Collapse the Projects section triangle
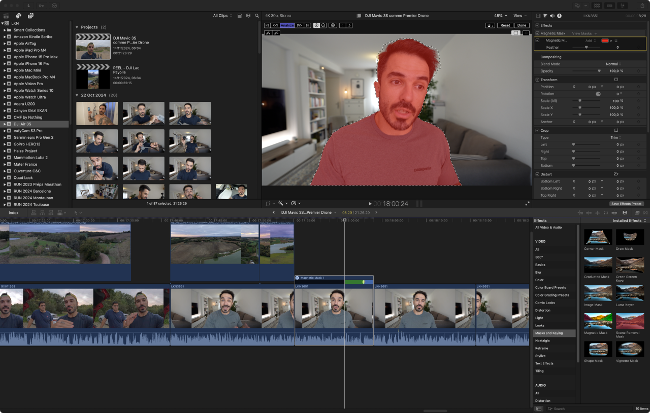650x413 pixels. [x=77, y=27]
